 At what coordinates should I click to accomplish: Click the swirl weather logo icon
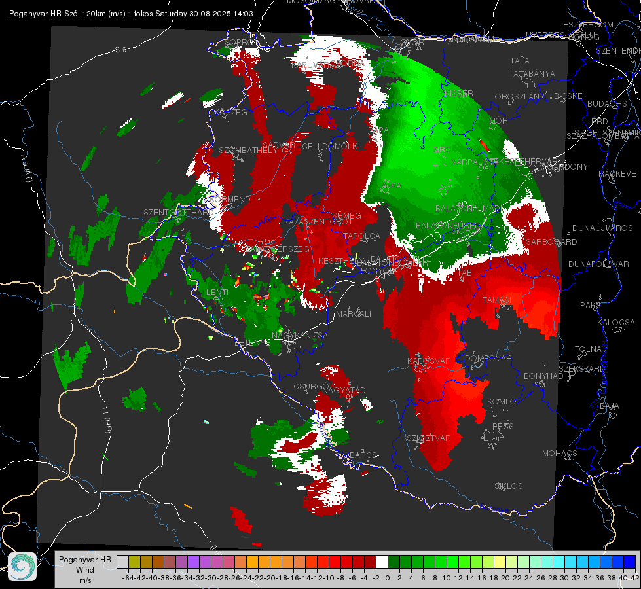click(22, 567)
